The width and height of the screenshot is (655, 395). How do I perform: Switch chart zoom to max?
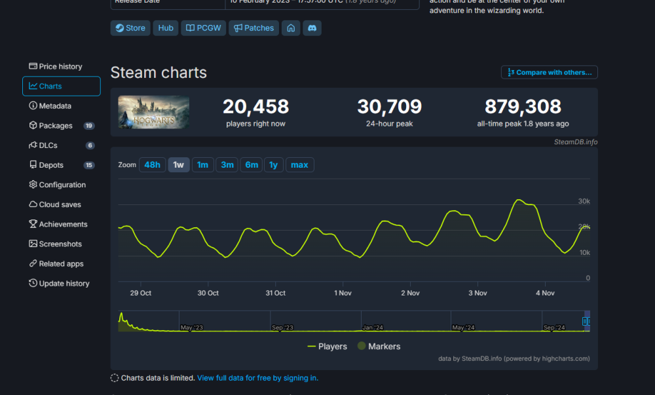299,164
